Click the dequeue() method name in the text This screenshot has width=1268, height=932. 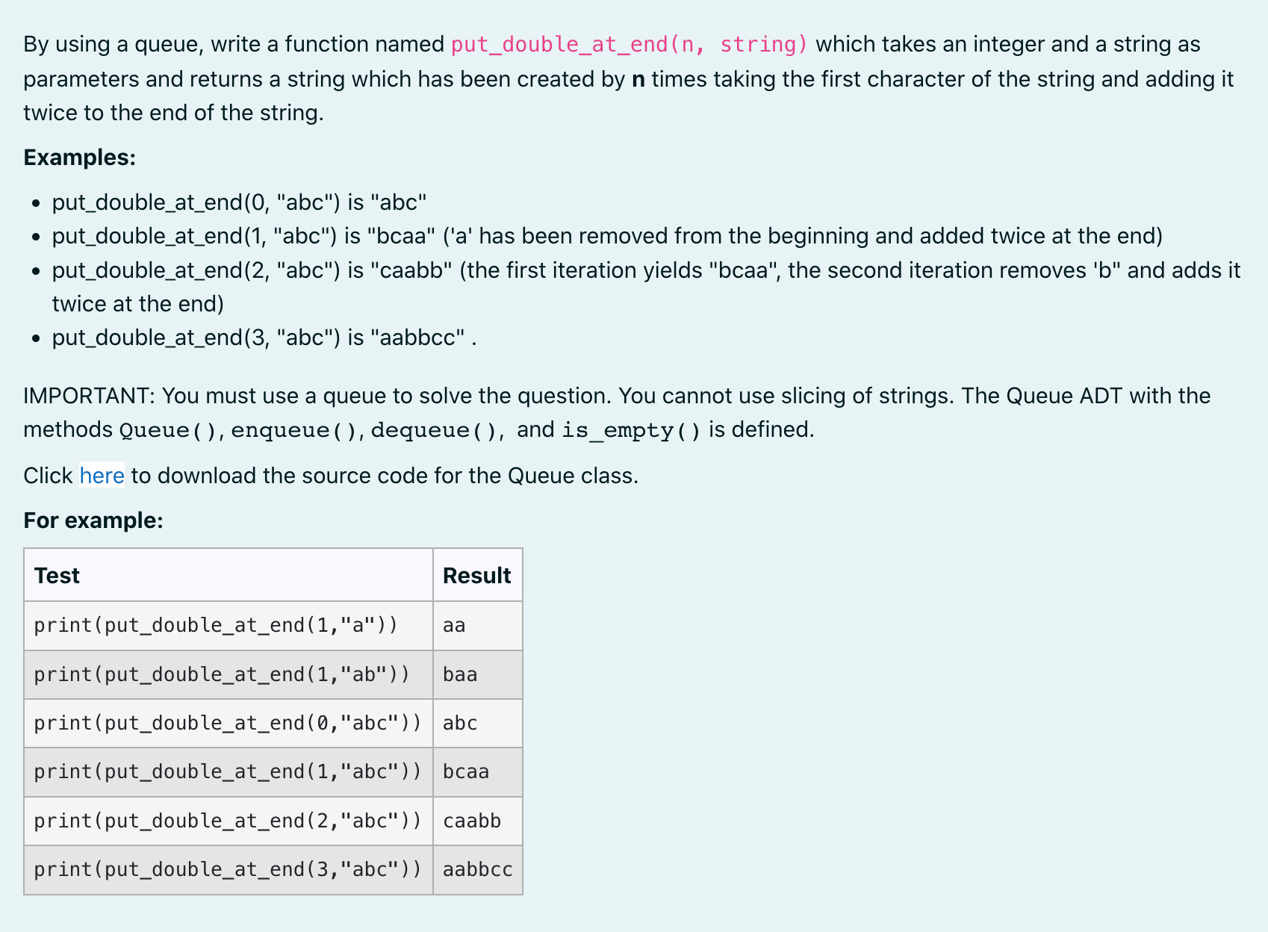click(x=434, y=430)
